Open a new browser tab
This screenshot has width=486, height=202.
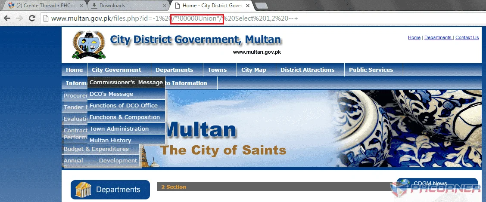point(261,5)
